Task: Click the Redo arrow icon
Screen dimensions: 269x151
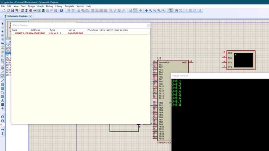Action: (x=73, y=10)
